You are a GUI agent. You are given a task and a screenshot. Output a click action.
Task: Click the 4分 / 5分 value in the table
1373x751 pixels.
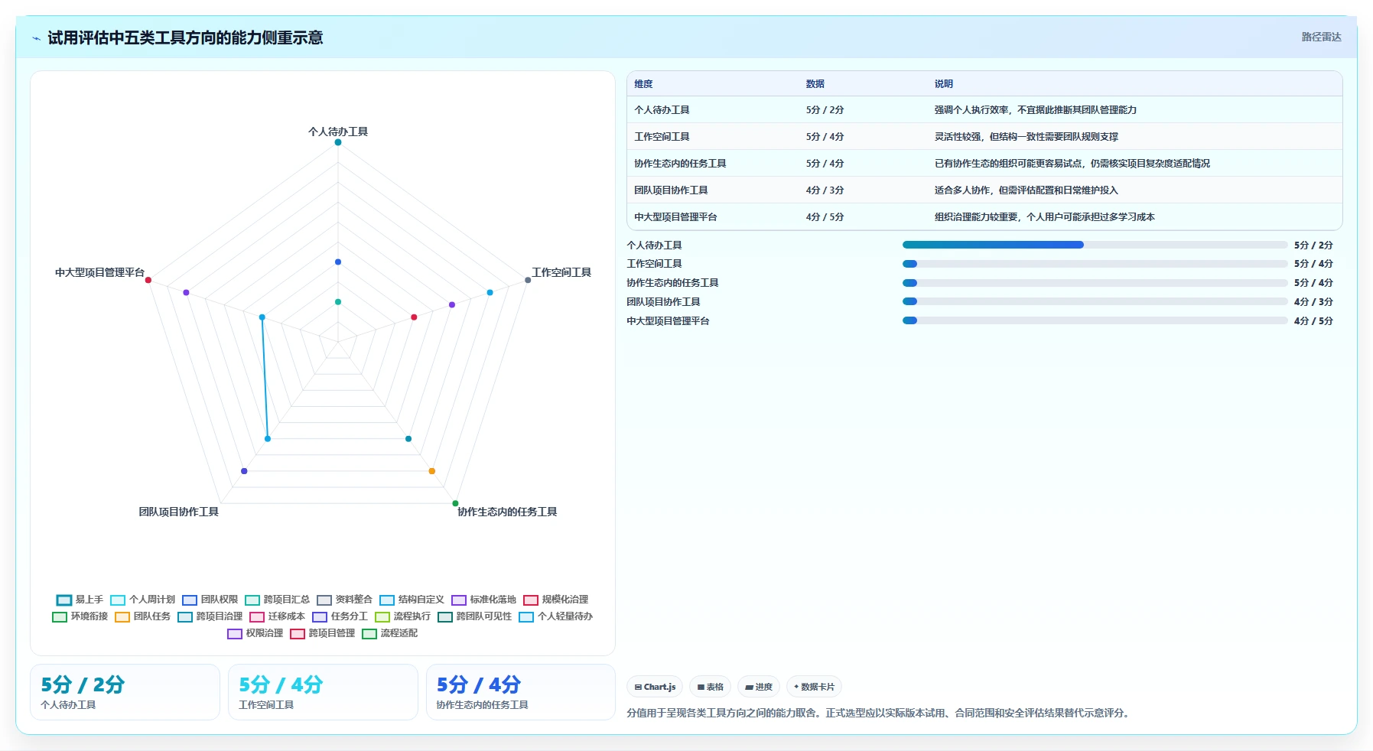coord(825,217)
